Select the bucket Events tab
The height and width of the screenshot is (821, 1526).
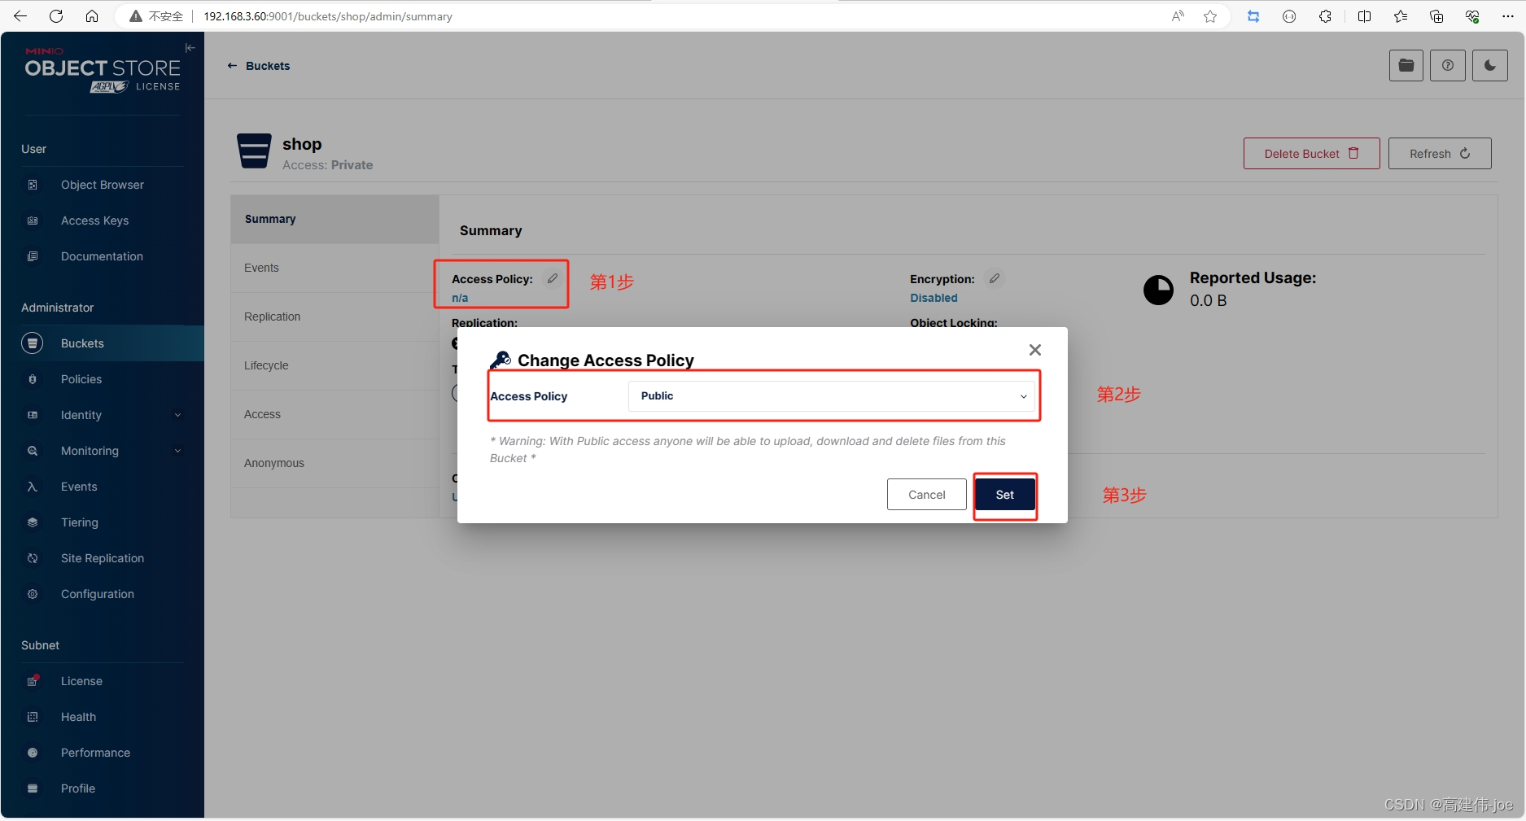point(334,268)
